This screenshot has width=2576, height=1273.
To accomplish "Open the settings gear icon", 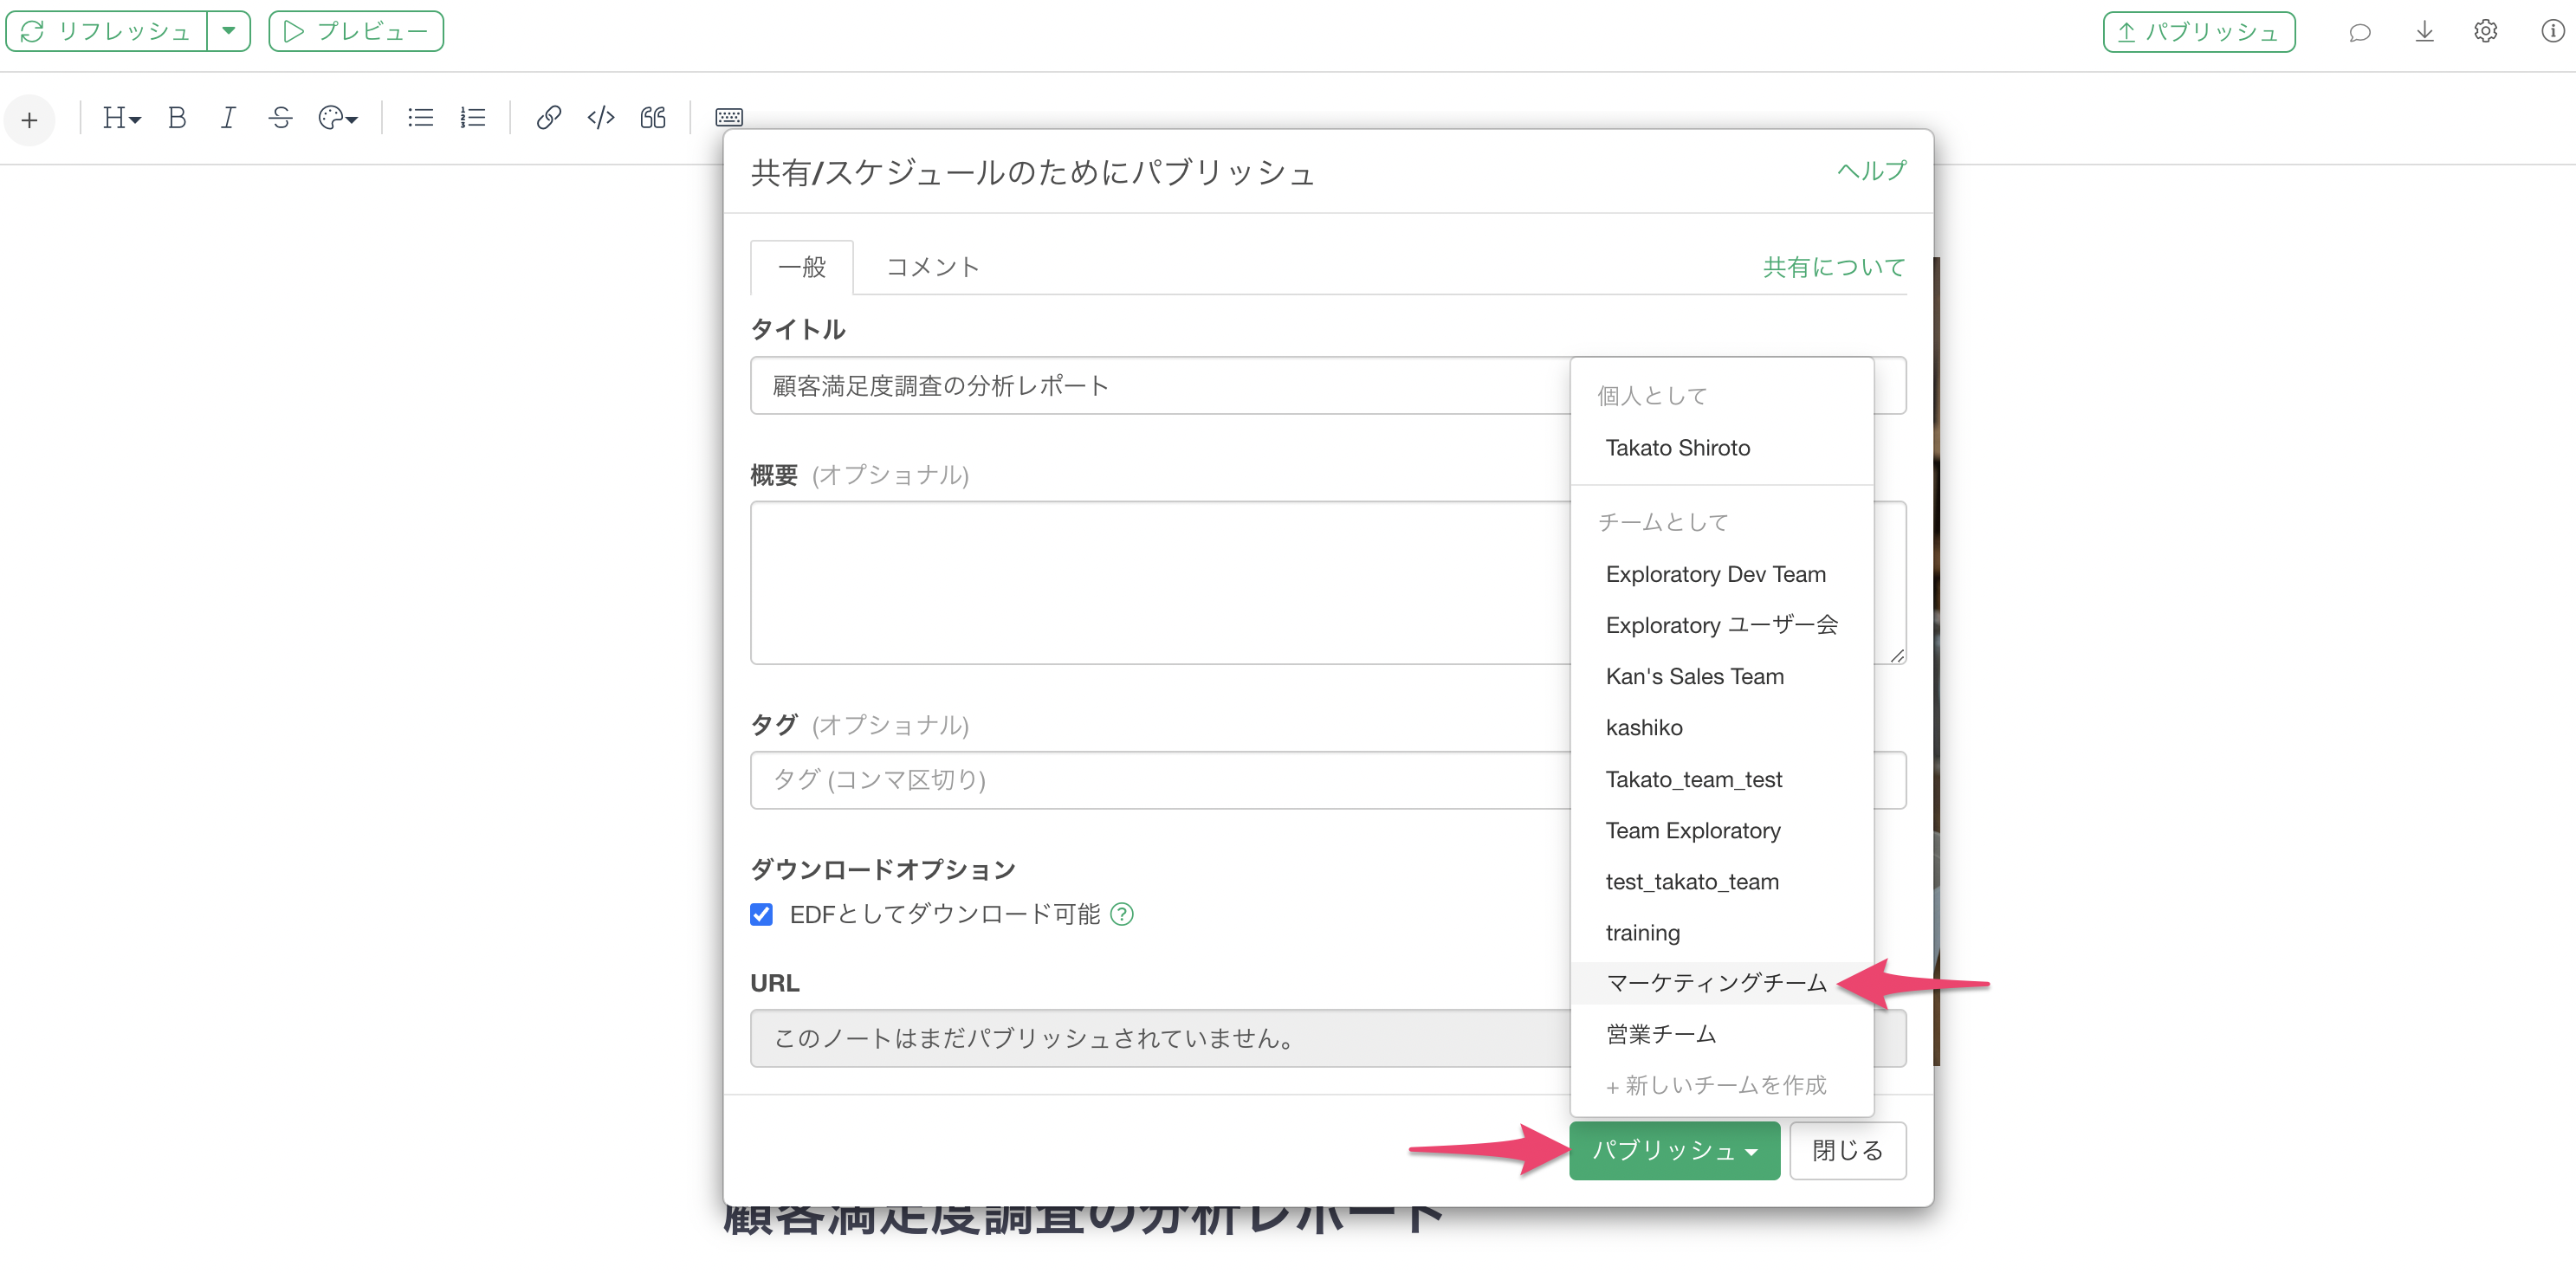I will pos(2485,32).
